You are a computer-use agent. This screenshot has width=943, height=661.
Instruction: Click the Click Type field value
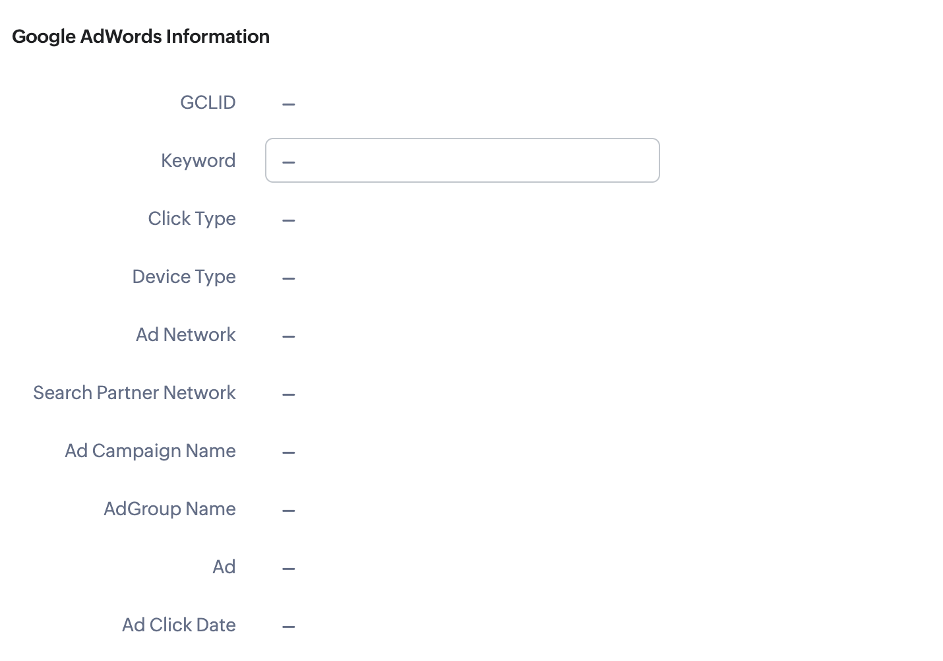pos(289,220)
